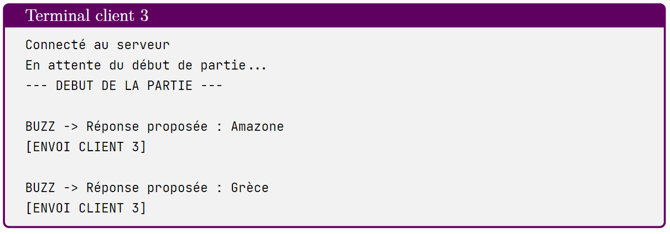Click 'Réponse proposée' on the Grèce line
Viewport: 670px width, 234px height.
(x=147, y=188)
